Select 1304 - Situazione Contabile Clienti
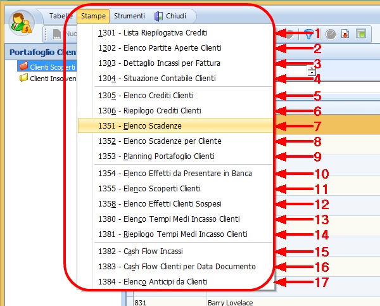 click(157, 78)
